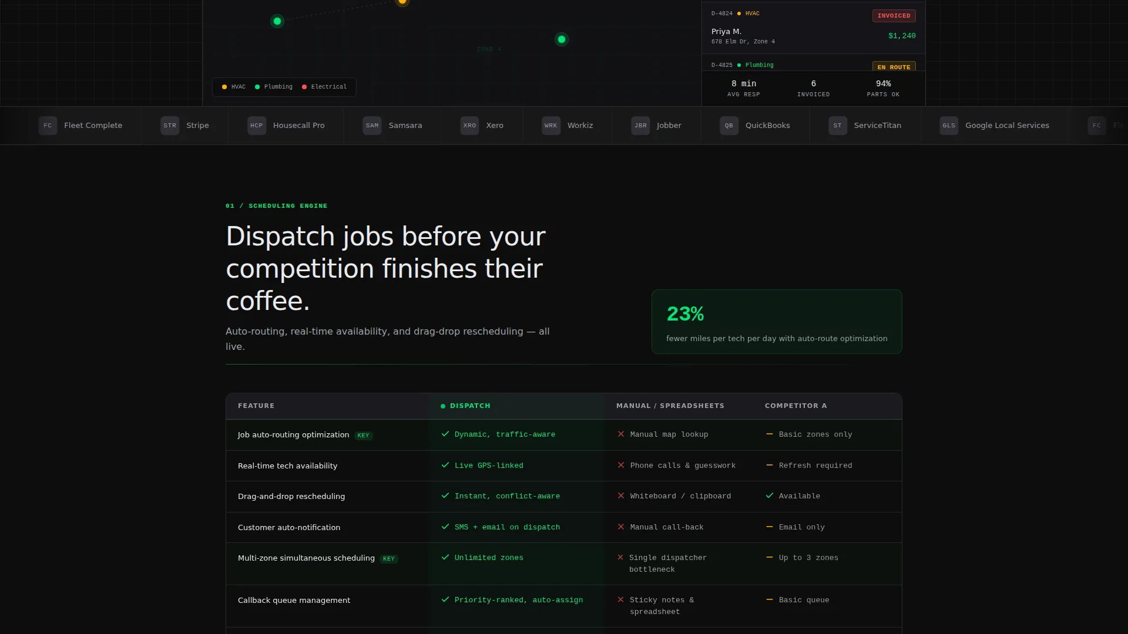Click the green map marker near Zone 4
Screen dimensions: 1128x634
562,39
